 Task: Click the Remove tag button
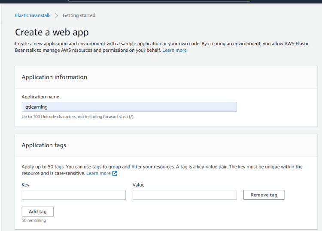(264, 195)
